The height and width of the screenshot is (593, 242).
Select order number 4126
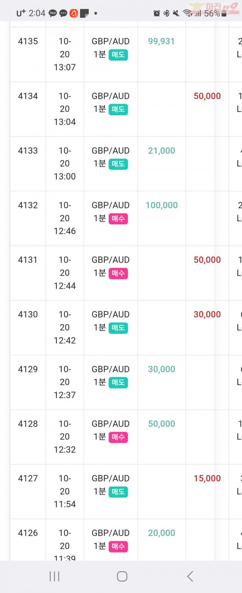(28, 533)
